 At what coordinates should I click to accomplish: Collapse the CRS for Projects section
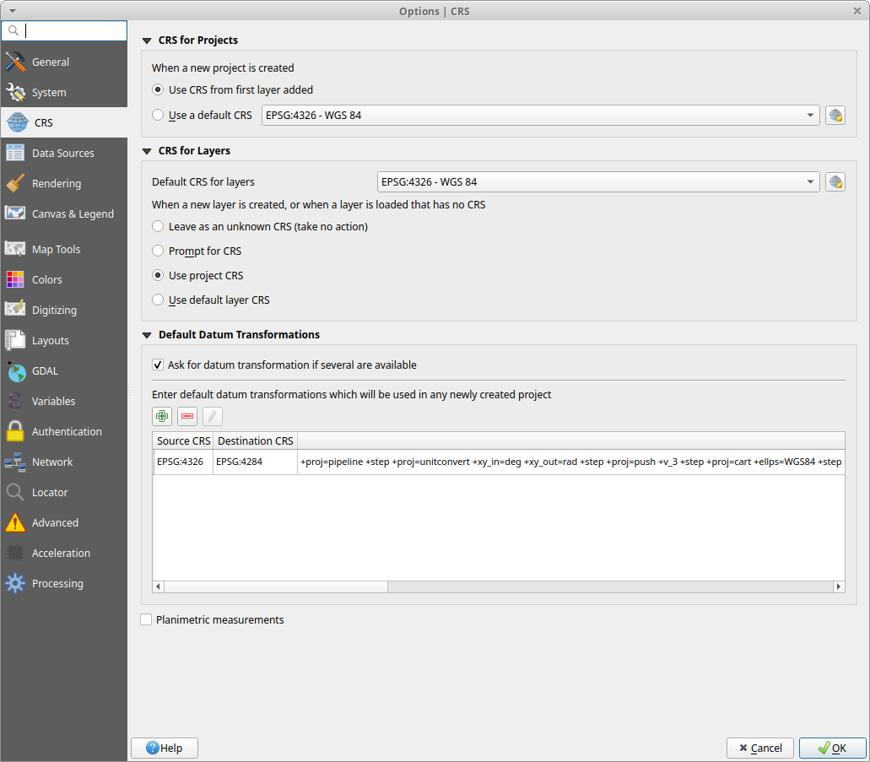point(147,40)
